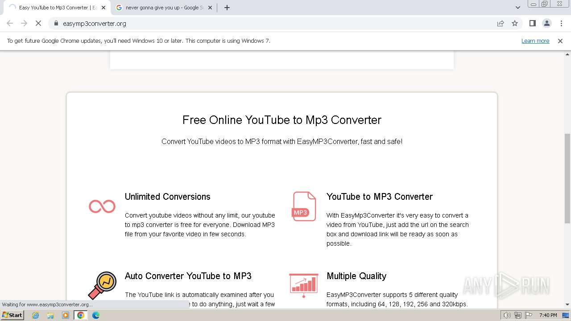Click the Multiple Quality heading
The image size is (571, 321).
click(356, 276)
